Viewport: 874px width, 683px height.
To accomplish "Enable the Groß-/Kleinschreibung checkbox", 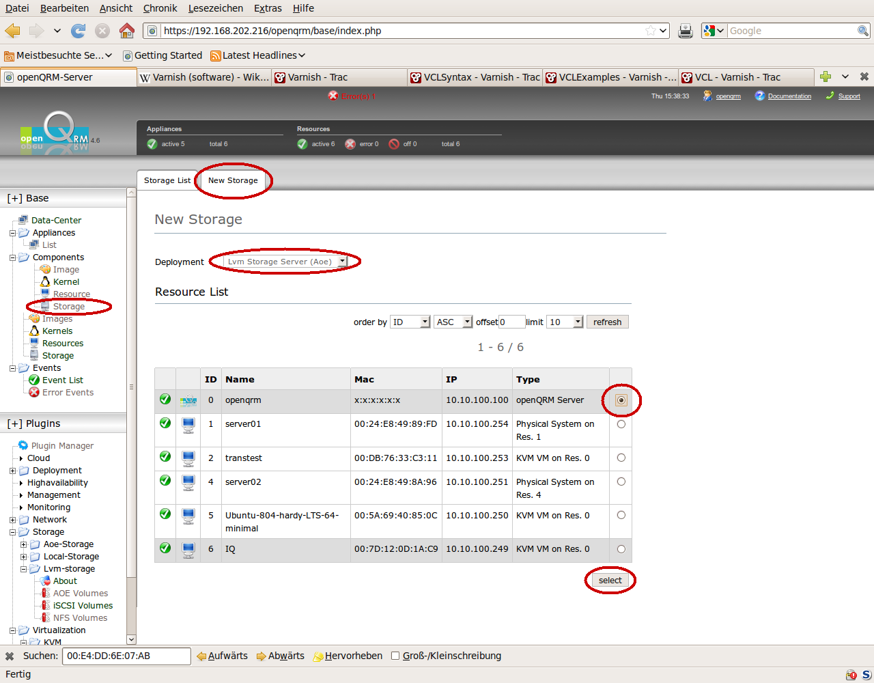I will [395, 656].
